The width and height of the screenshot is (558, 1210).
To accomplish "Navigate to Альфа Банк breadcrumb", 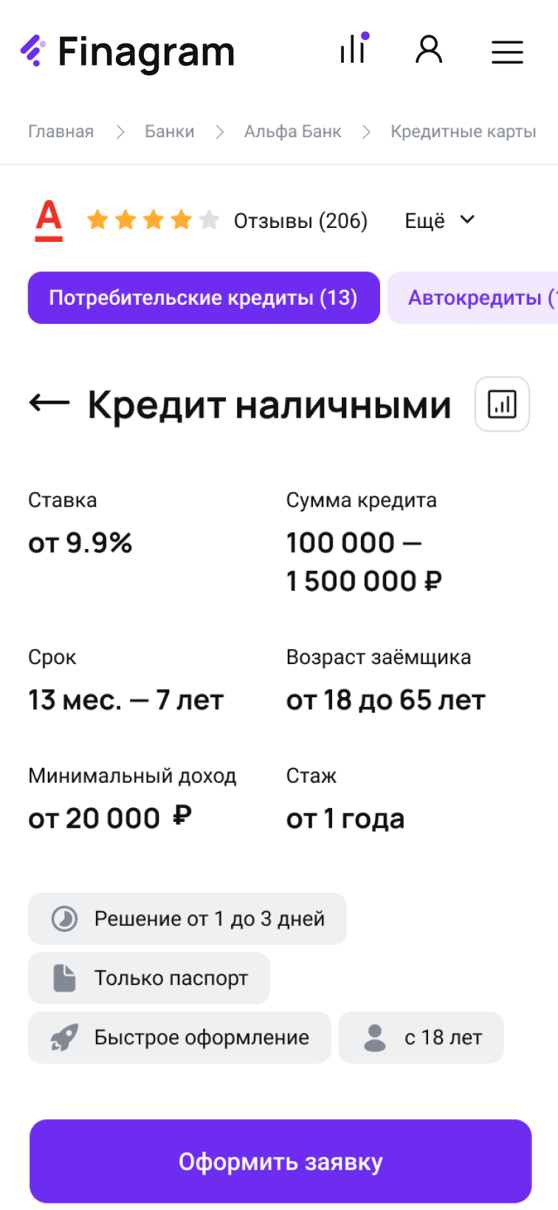I will 293,131.
